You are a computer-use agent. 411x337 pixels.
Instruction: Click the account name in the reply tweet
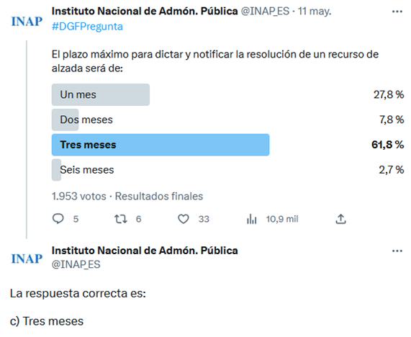[145, 251]
